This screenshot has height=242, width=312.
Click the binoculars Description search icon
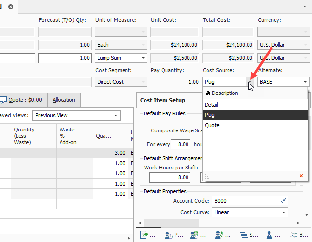coord(208,93)
